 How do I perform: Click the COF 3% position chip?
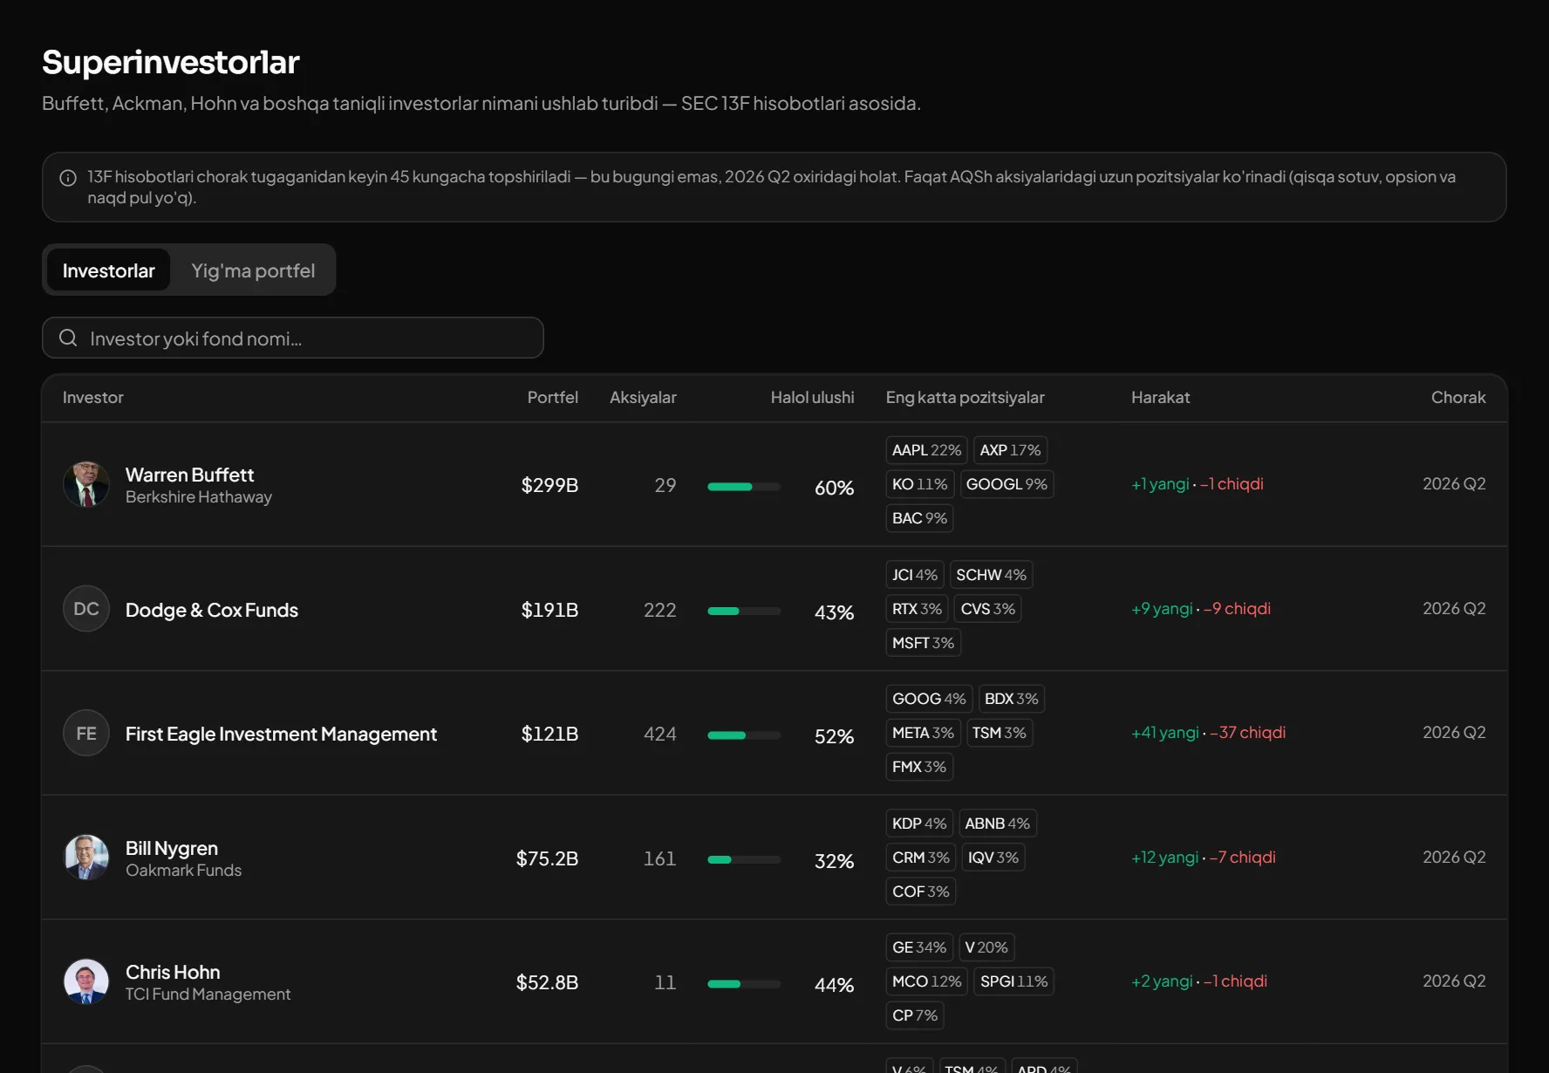(921, 892)
